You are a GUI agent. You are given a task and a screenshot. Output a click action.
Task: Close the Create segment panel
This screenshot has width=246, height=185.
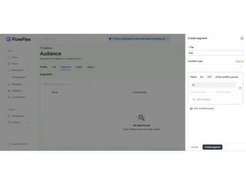pyautogui.click(x=242, y=38)
